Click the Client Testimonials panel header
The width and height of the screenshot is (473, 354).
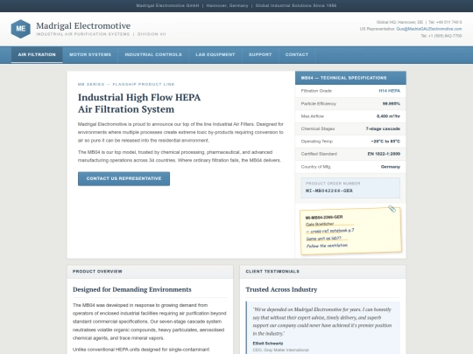click(x=322, y=272)
